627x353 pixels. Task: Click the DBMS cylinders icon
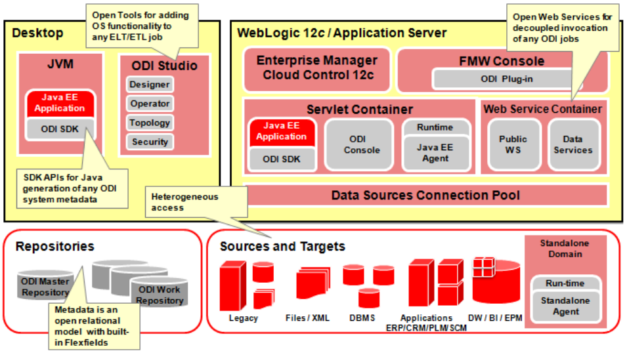368,285
